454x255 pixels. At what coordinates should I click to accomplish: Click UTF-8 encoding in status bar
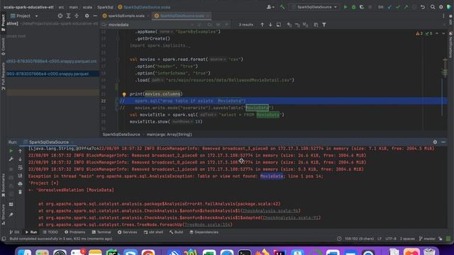(x=391, y=239)
